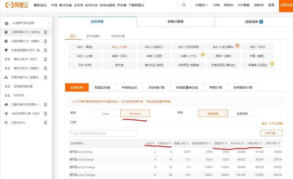Click magnifier icon in instance search box

point(71,133)
